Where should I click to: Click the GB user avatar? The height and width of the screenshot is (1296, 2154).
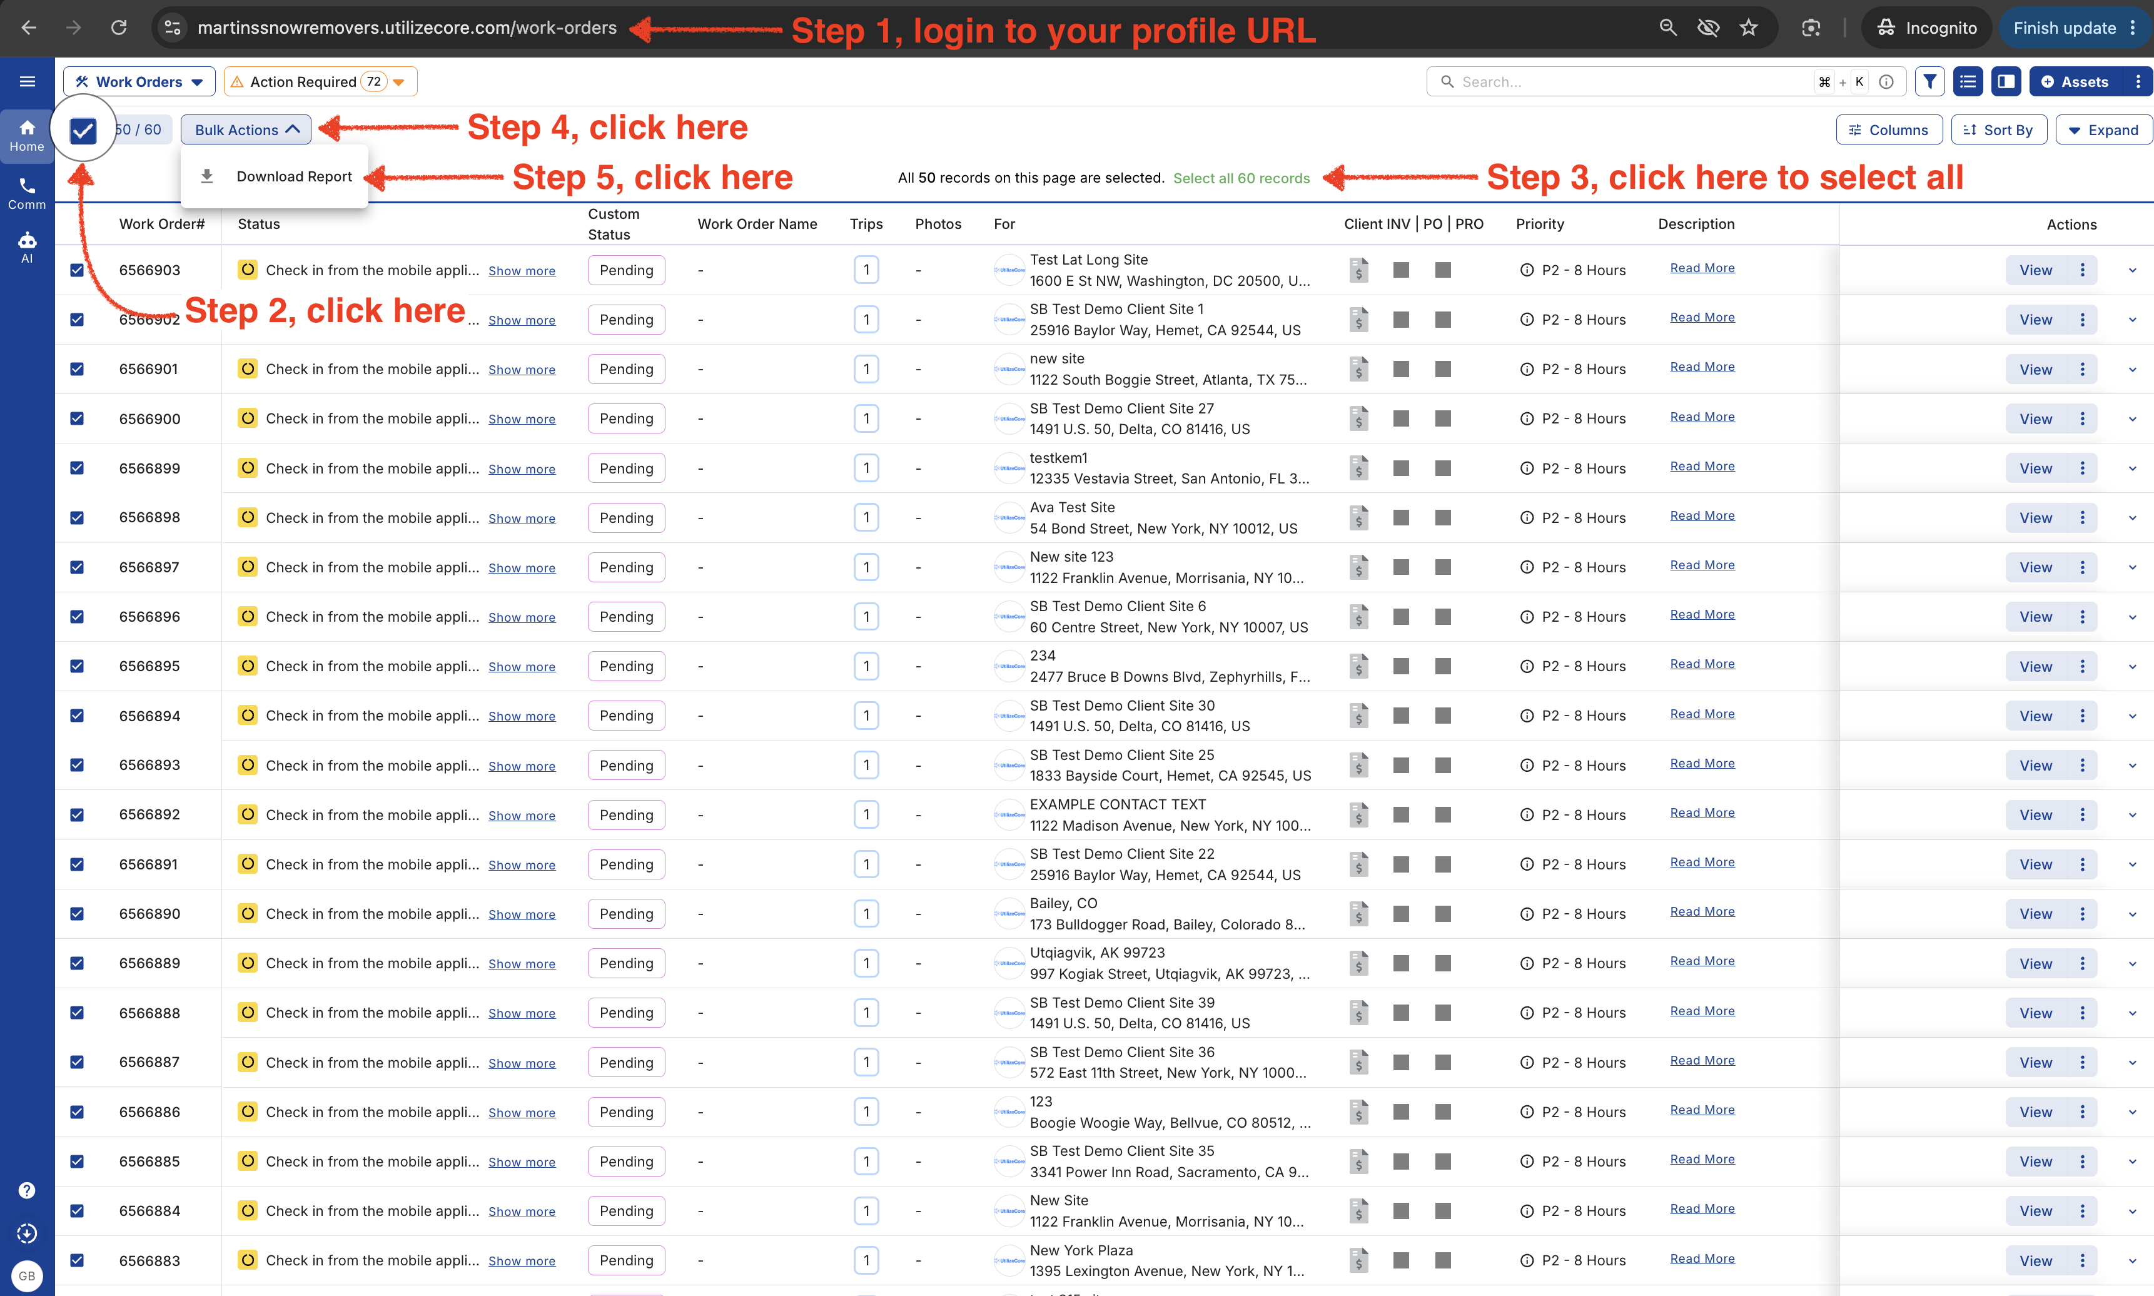(27, 1275)
